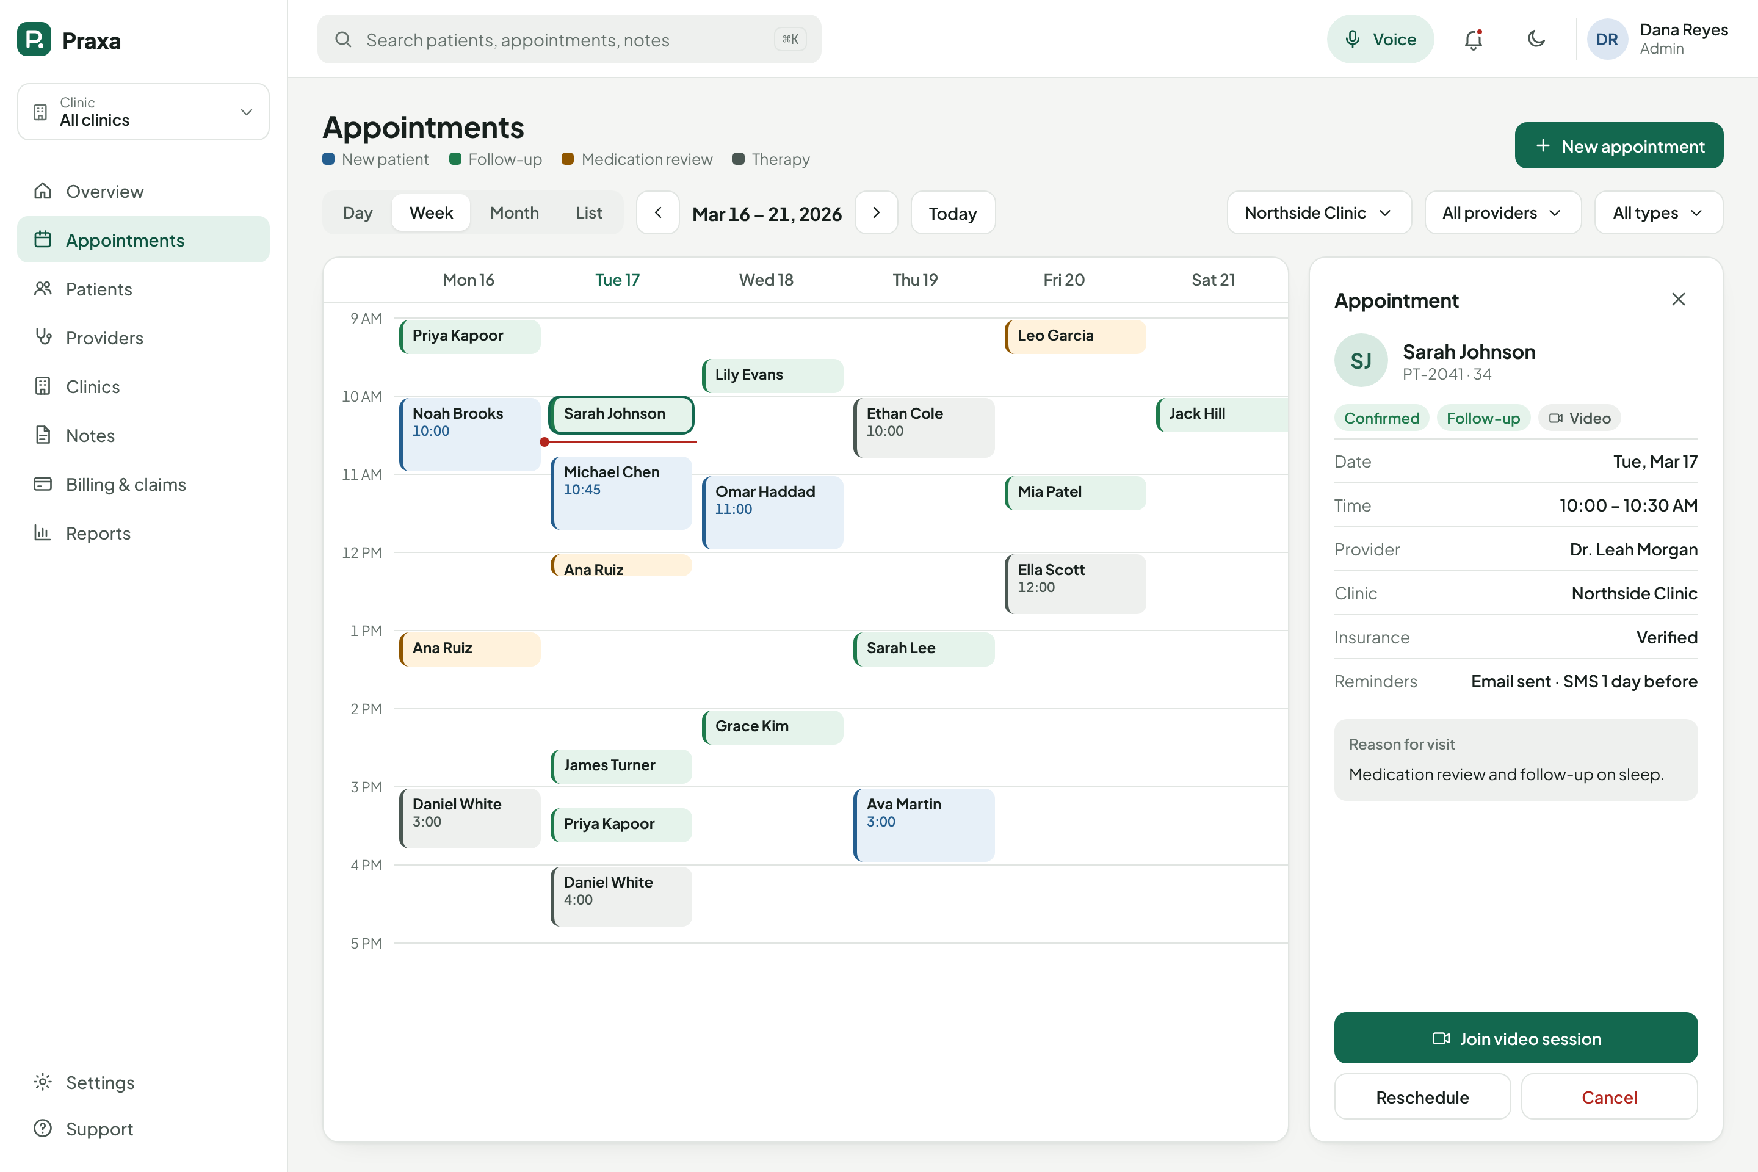The height and width of the screenshot is (1172, 1758).
Task: Click the search magnifier icon
Action: pos(343,40)
